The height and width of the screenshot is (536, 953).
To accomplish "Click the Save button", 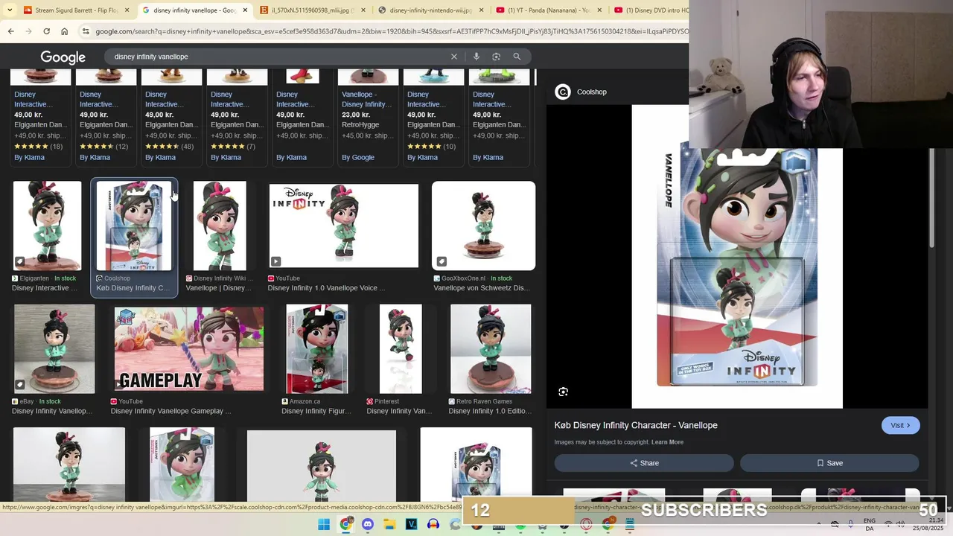I will (829, 463).
